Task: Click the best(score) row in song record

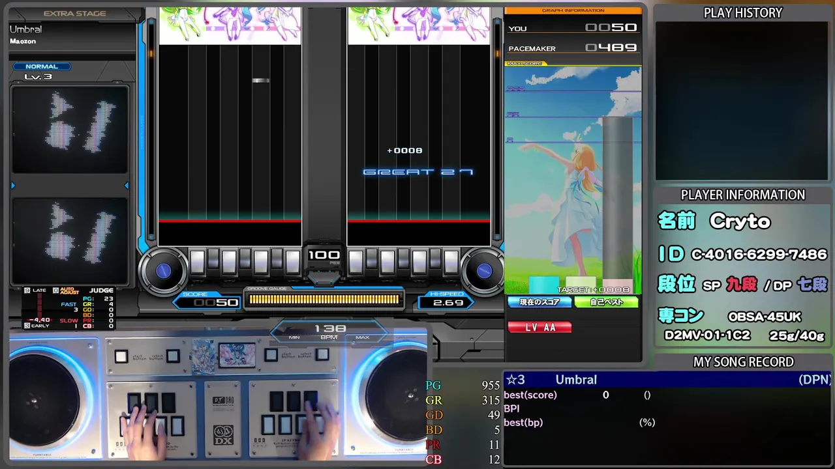Action: [x=577, y=395]
